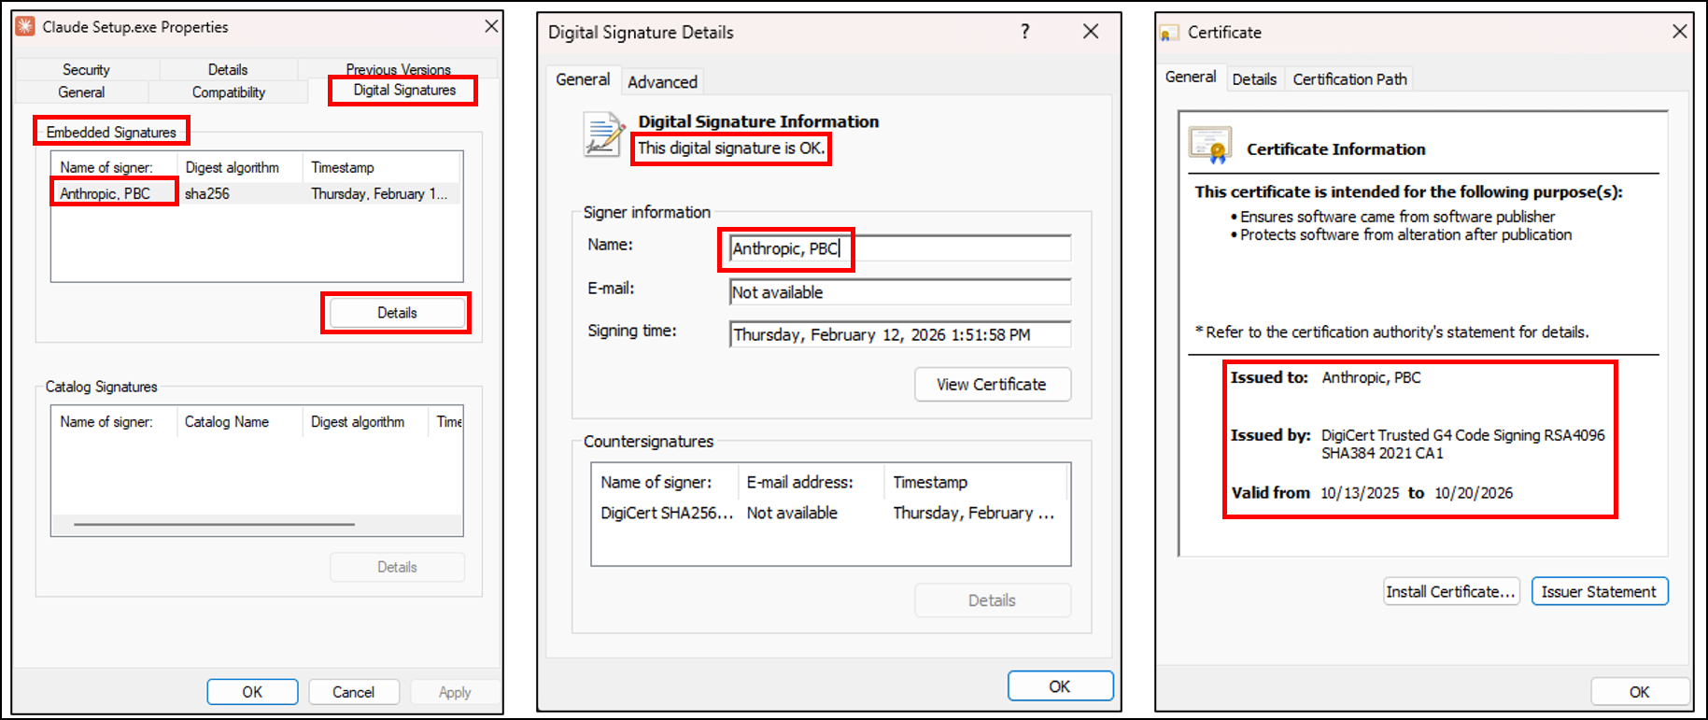The width and height of the screenshot is (1708, 720).
Task: Click the small certificate icon in Certificate title bar
Action: coord(1169,34)
